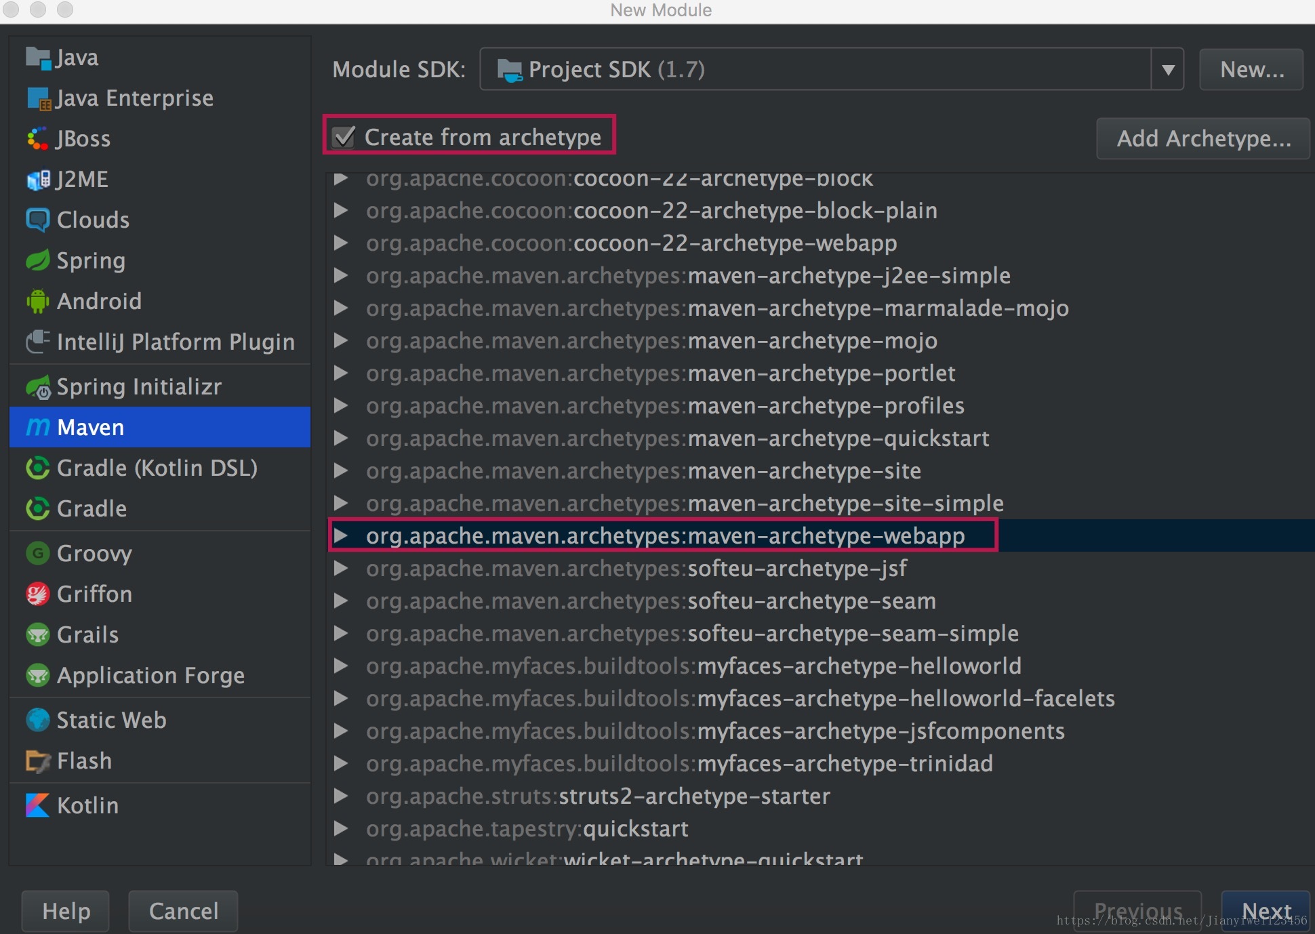Image resolution: width=1315 pixels, height=934 pixels.
Task: Choose Kotlin module type
Action: (160, 806)
